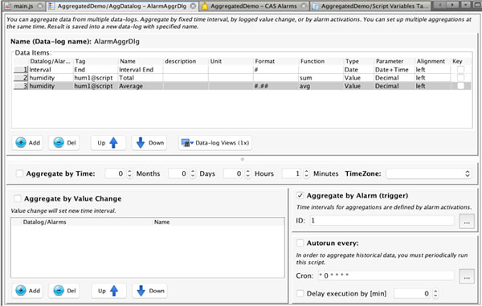Enable Aggregate by Time checkbox
The height and width of the screenshot is (306, 482).
[x=19, y=173]
